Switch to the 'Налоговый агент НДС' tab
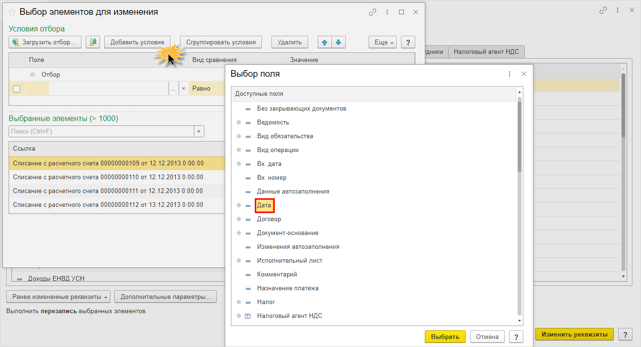The width and height of the screenshot is (641, 347). pyautogui.click(x=486, y=52)
